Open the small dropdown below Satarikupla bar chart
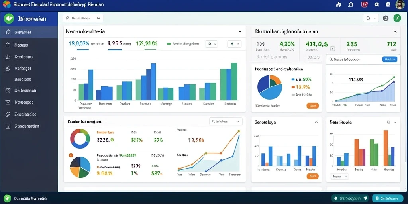Image resolution: width=408 pixels, height=204 pixels. click(339, 177)
